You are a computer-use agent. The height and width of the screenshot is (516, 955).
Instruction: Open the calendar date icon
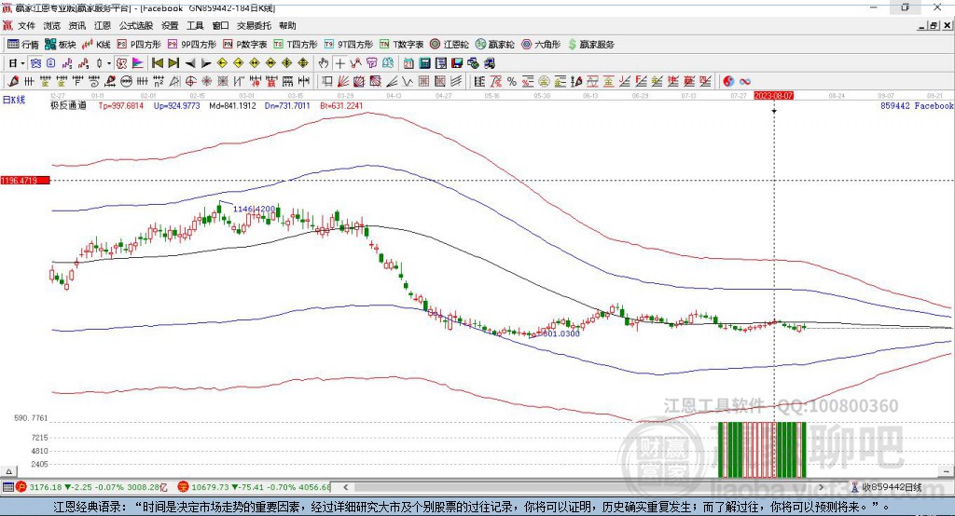click(408, 63)
